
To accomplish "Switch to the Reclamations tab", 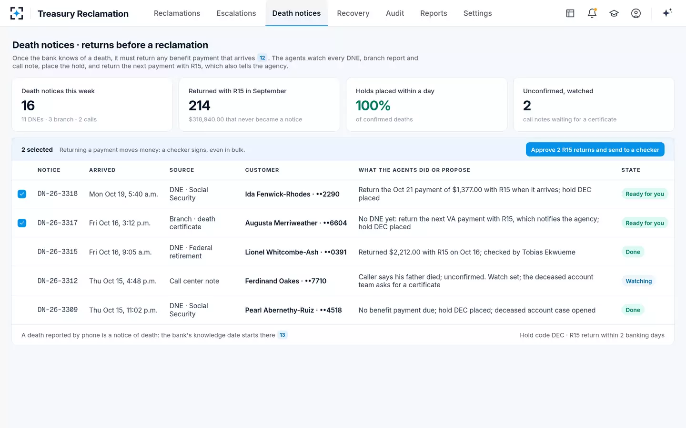I will click(177, 13).
